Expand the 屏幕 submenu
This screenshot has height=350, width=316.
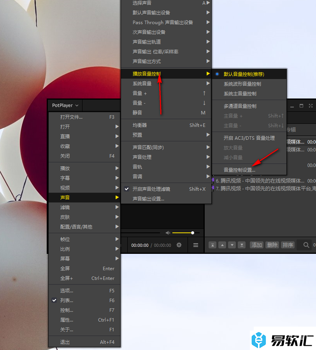[84, 259]
